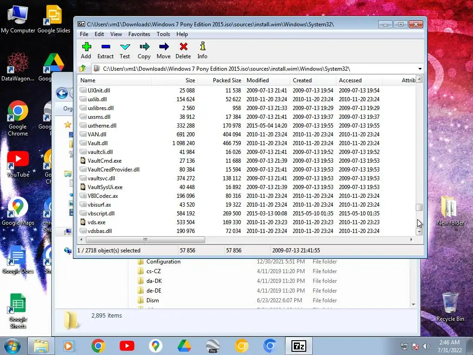Open the Help menu
The image size is (473, 355).
tap(182, 34)
